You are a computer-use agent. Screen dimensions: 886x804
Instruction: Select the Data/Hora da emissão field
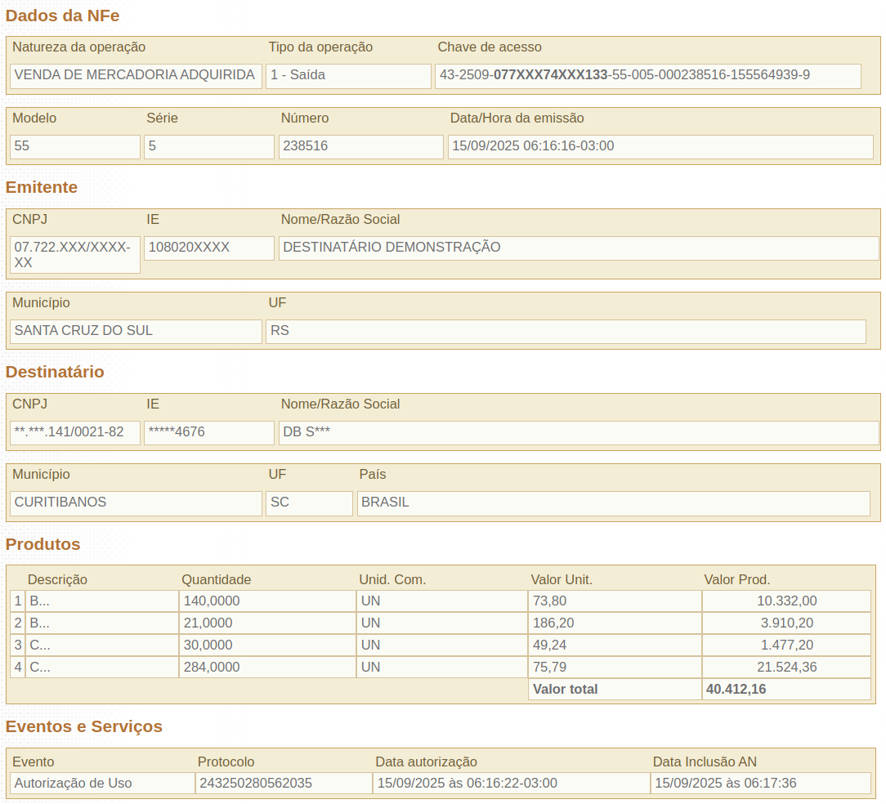coord(660,146)
